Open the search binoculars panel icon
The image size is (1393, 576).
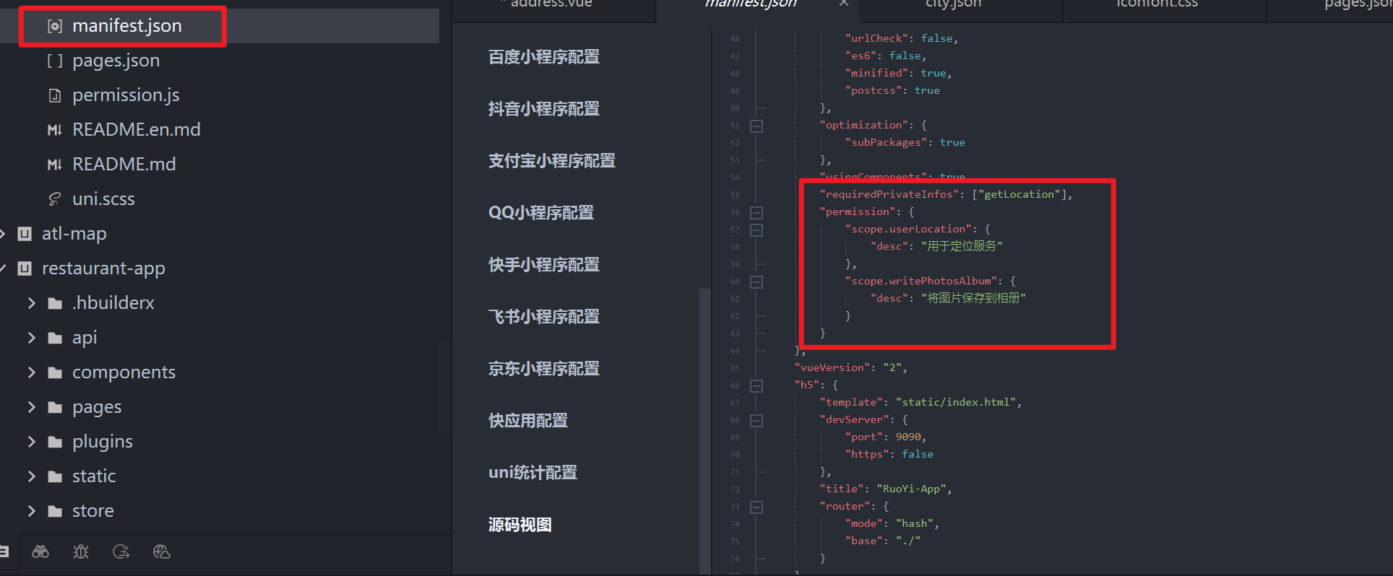(x=40, y=552)
